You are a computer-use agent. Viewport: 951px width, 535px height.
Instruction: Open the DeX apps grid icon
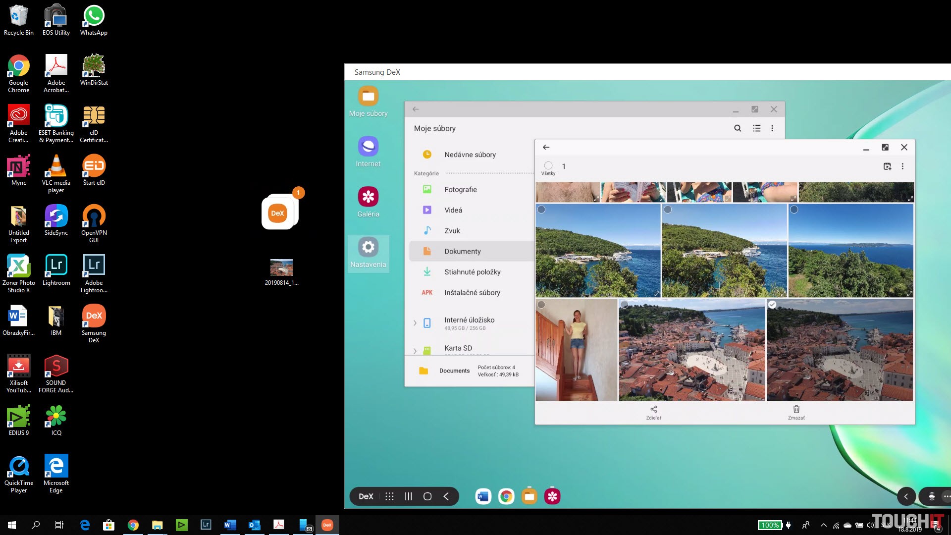point(389,496)
